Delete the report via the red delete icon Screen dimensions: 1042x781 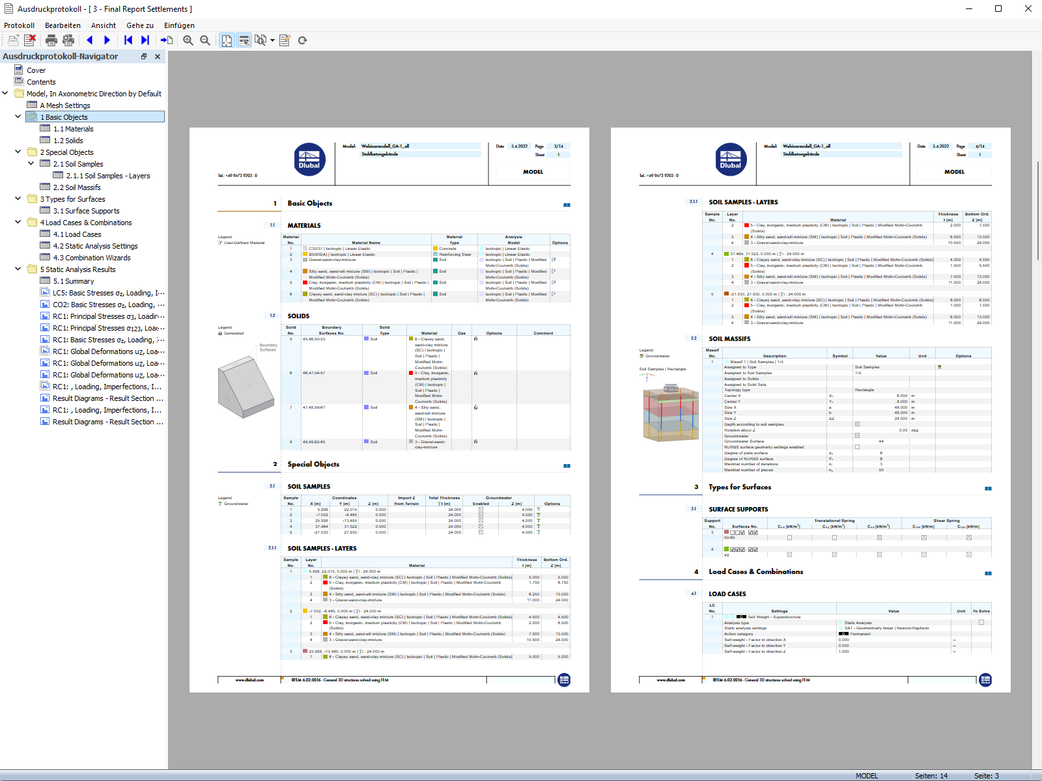pos(29,40)
